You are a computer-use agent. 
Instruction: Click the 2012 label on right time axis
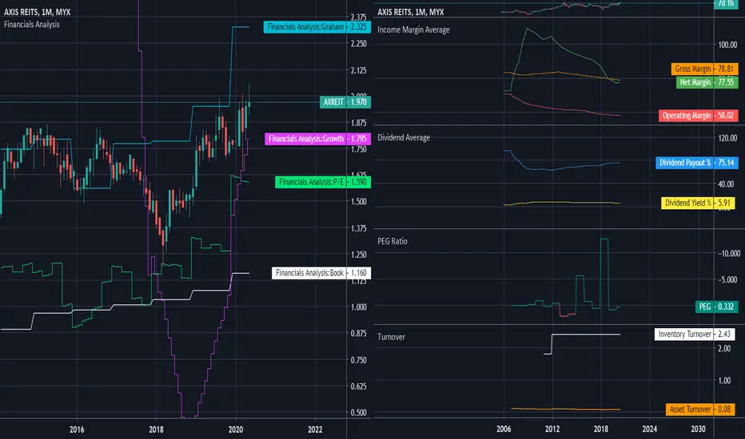coord(552,429)
